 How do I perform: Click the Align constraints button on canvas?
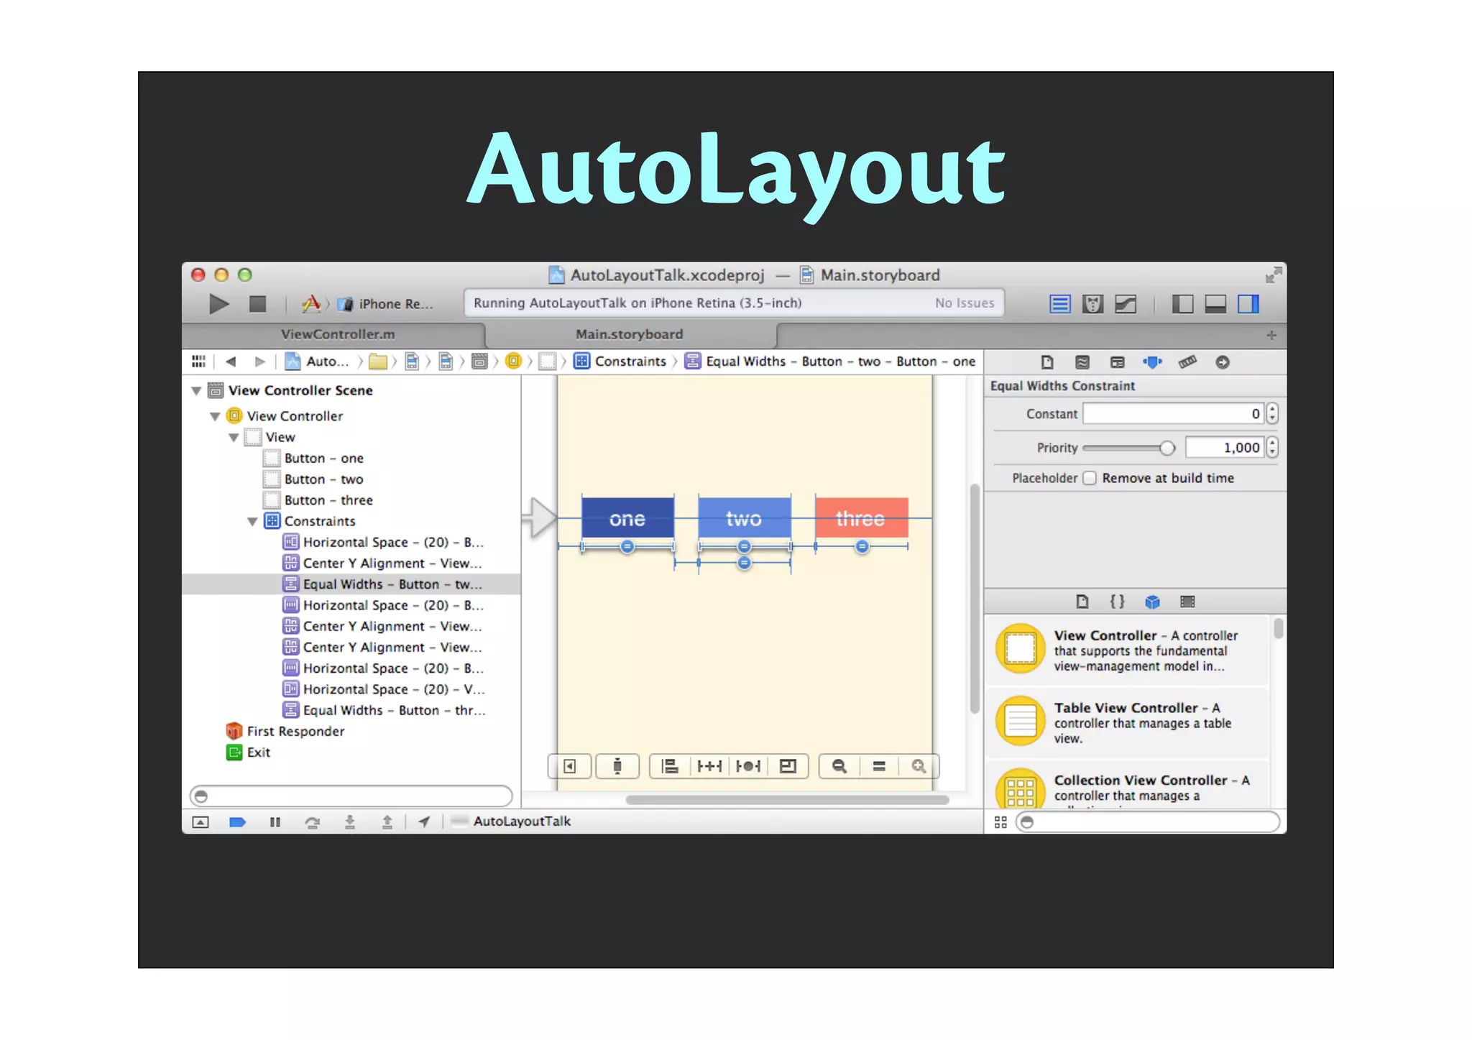670,766
